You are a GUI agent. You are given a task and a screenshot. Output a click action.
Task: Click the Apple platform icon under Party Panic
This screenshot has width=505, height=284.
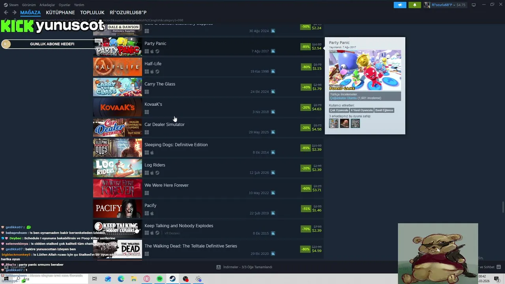pyautogui.click(x=152, y=51)
